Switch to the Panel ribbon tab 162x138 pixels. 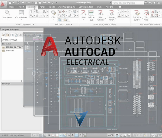tap(42, 7)
